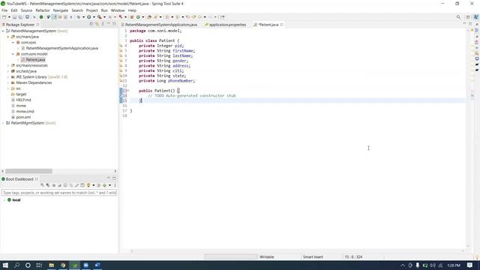Expand the local node in Boot Dashboard

[x=4, y=200]
